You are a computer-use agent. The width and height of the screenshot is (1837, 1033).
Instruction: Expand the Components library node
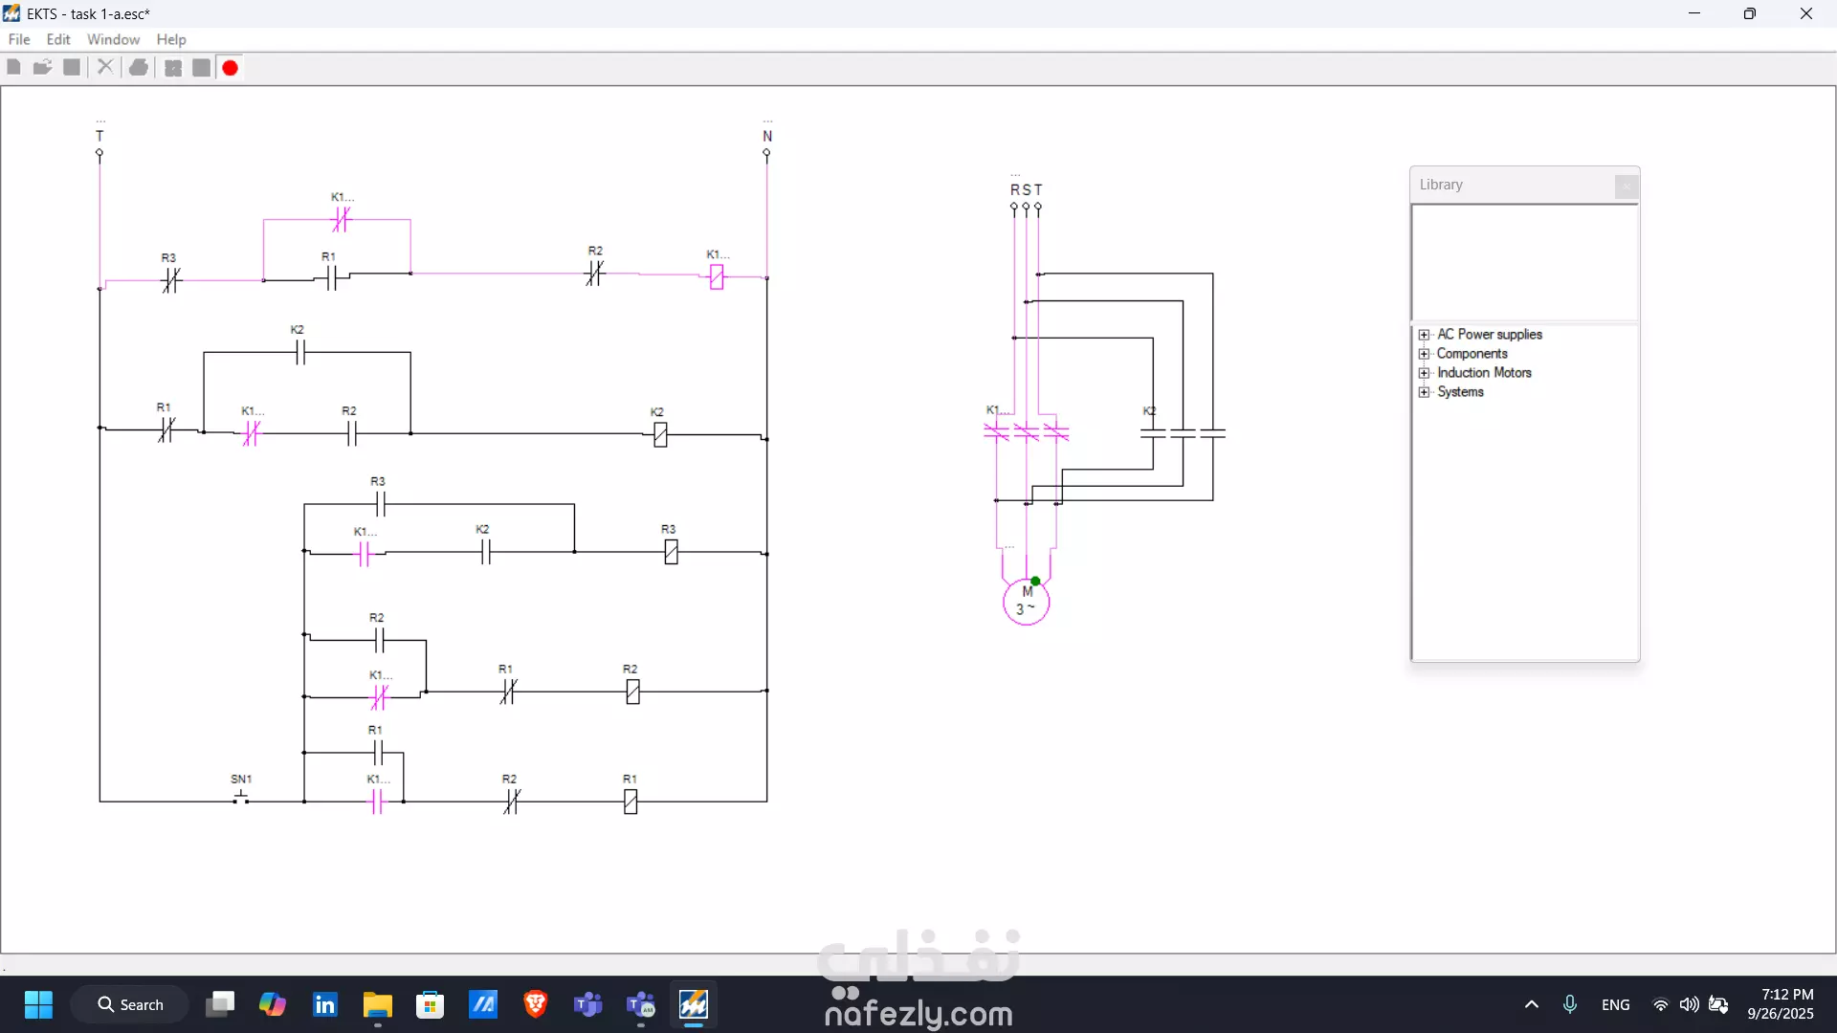click(x=1425, y=354)
